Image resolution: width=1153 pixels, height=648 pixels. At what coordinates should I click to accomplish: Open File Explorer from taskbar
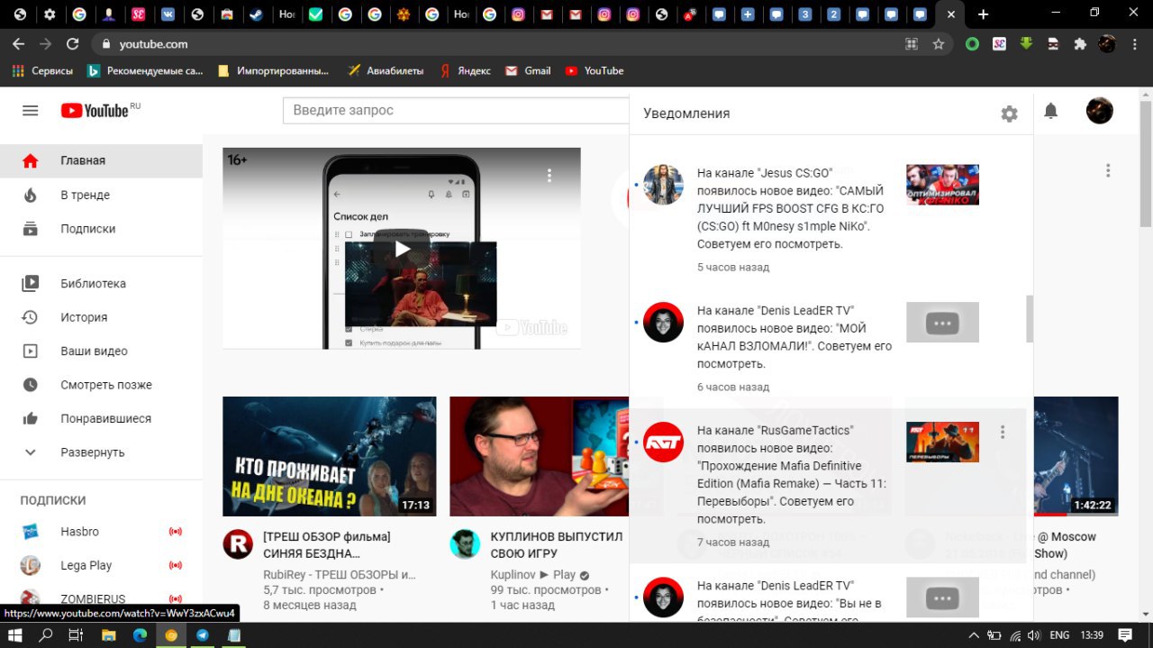click(108, 635)
